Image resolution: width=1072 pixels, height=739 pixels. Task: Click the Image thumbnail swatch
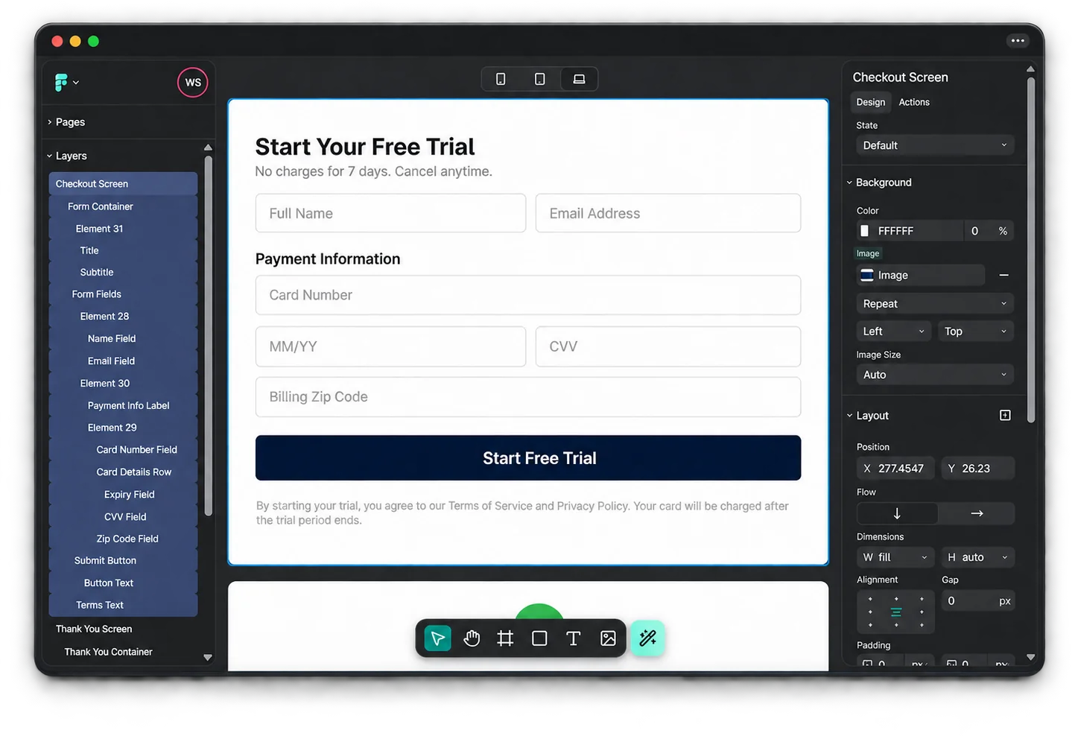(x=866, y=276)
